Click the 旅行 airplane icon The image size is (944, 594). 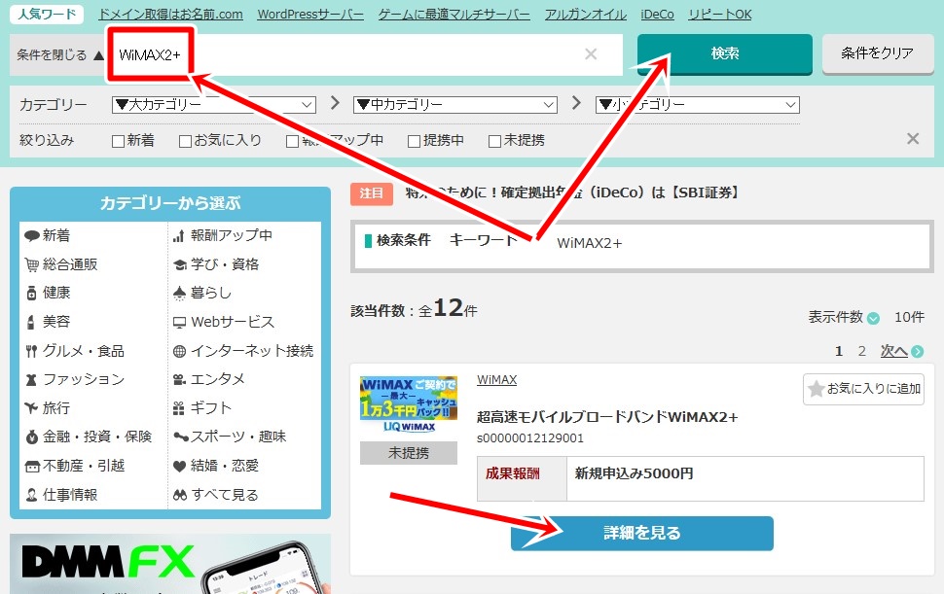pos(31,408)
